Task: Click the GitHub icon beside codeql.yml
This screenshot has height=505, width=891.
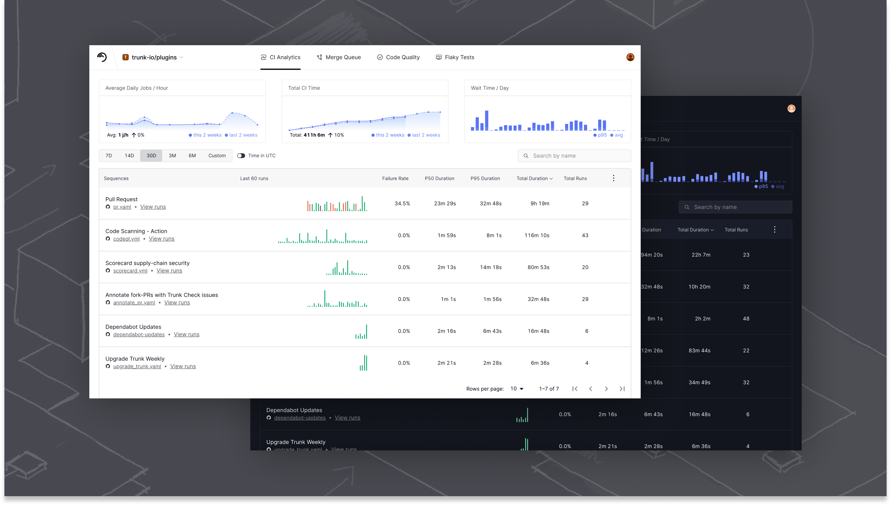Action: pyautogui.click(x=108, y=239)
